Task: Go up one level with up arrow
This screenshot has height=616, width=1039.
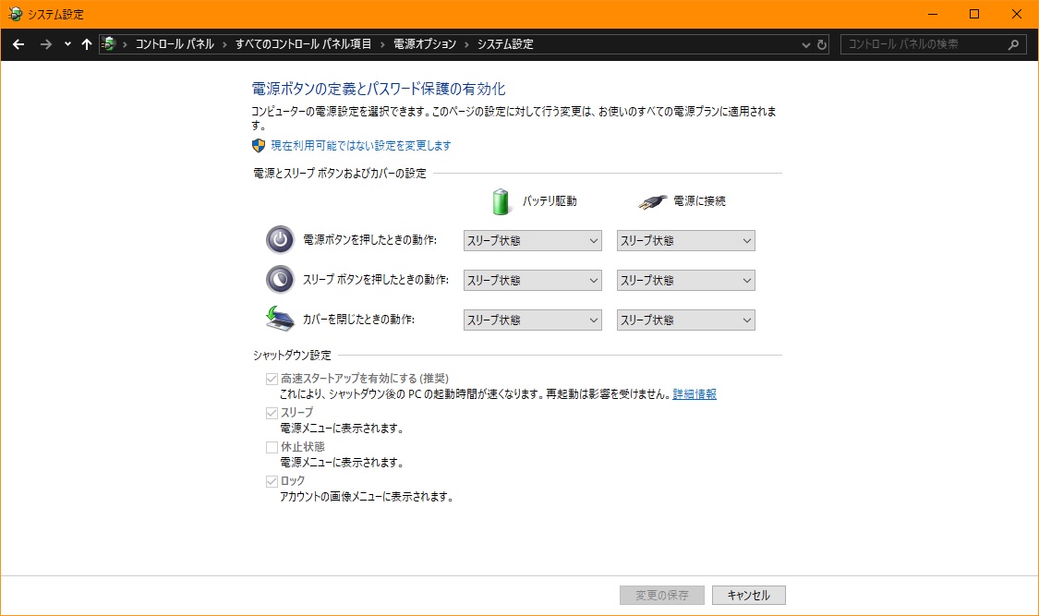Action: coord(86,44)
